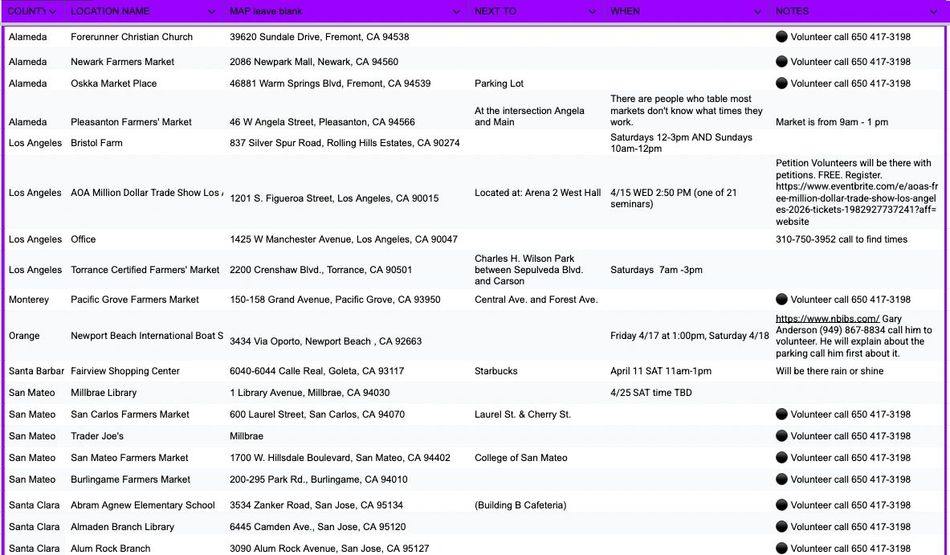Click black circle icon in Oskka Market Place row

[x=781, y=84]
